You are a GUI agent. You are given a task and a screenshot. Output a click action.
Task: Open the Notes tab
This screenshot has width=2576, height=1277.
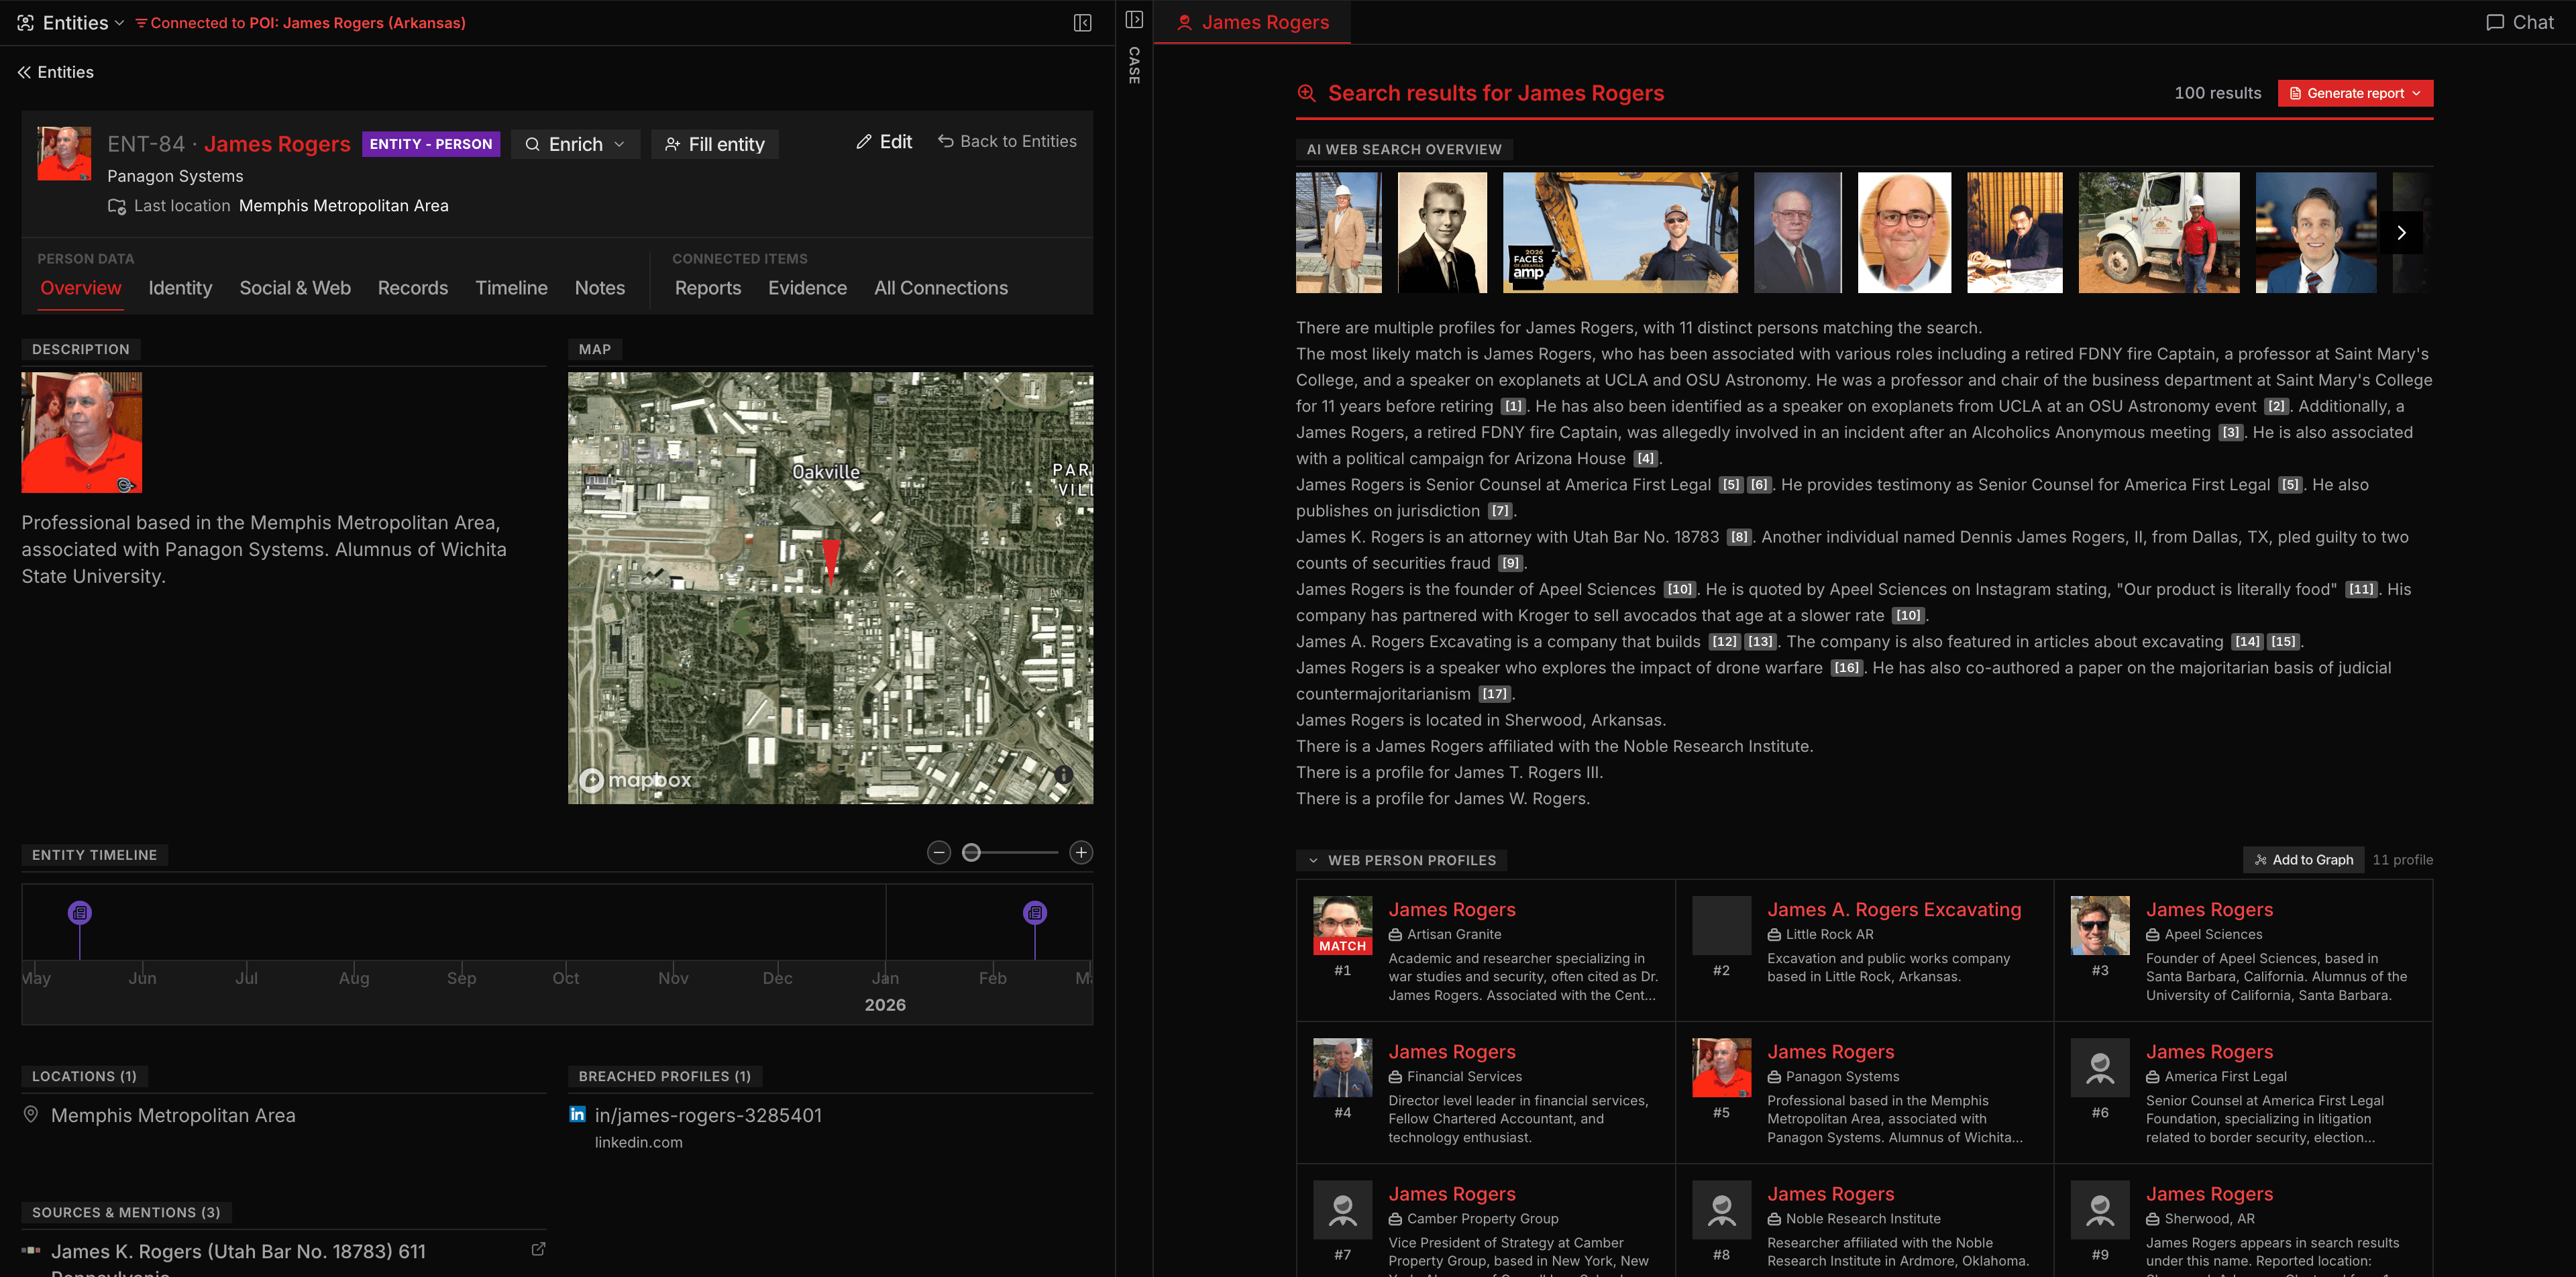click(600, 288)
